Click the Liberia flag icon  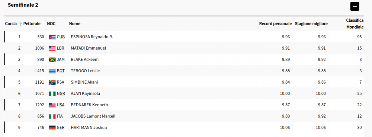pos(52,48)
